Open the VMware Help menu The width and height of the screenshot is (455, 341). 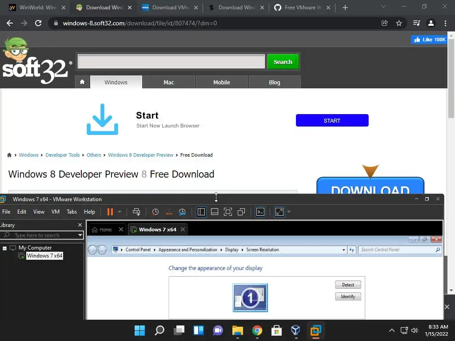point(89,212)
